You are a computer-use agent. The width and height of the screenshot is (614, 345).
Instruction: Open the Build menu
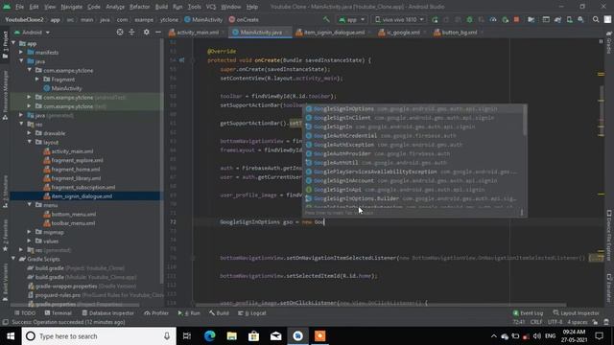point(161,7)
